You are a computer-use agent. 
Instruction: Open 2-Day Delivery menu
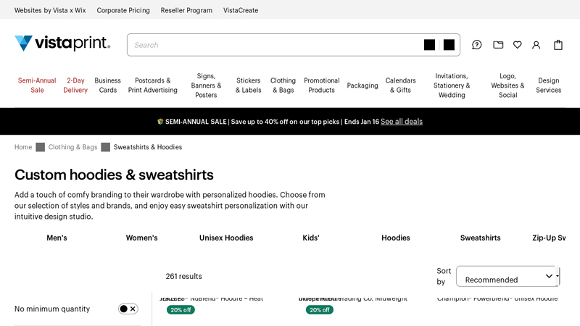pos(75,85)
